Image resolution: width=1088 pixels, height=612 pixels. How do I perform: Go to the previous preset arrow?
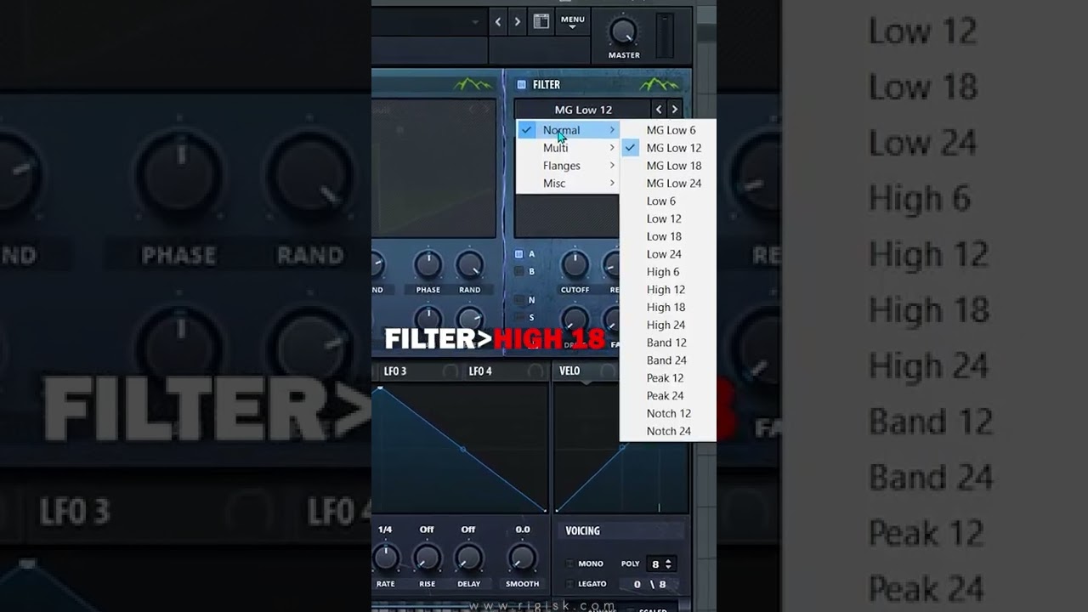pos(498,22)
